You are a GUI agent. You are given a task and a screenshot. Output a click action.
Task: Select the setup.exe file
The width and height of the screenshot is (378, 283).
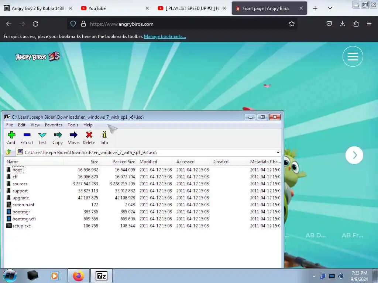coord(142,226)
